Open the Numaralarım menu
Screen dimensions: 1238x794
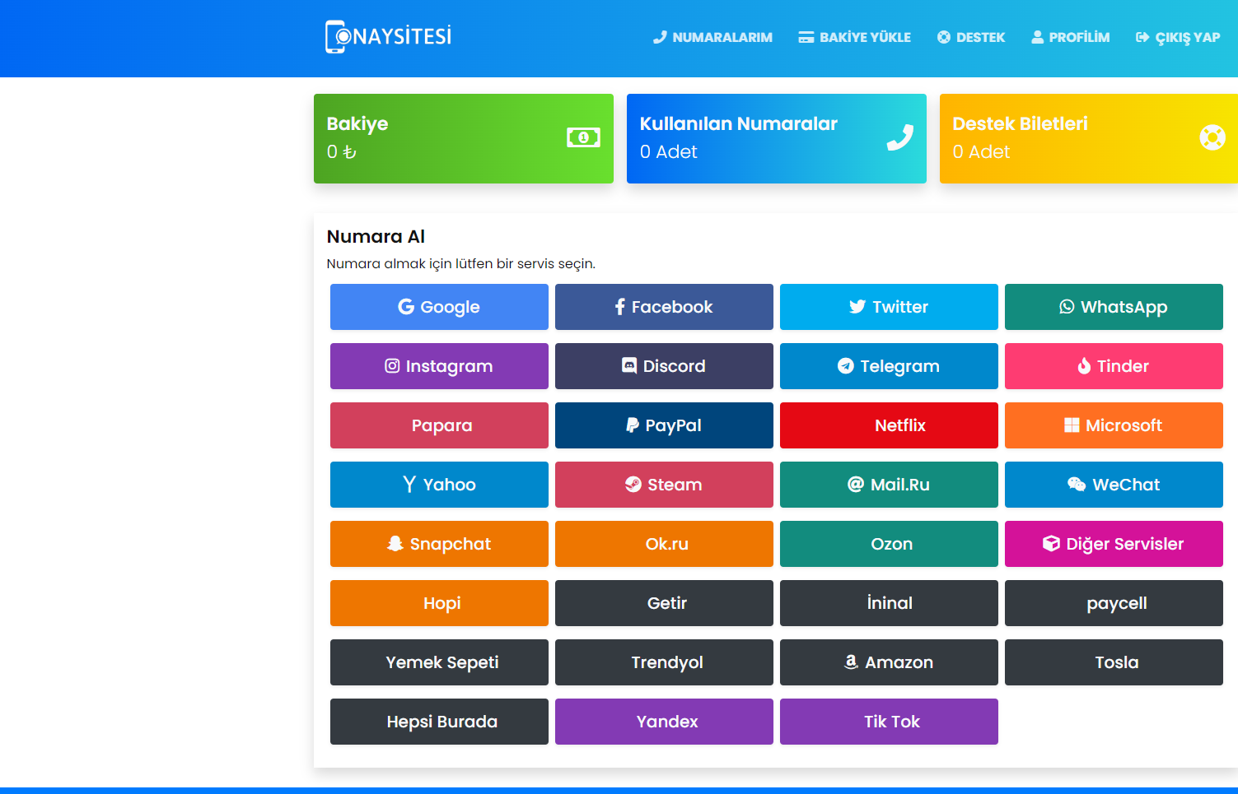click(x=713, y=37)
